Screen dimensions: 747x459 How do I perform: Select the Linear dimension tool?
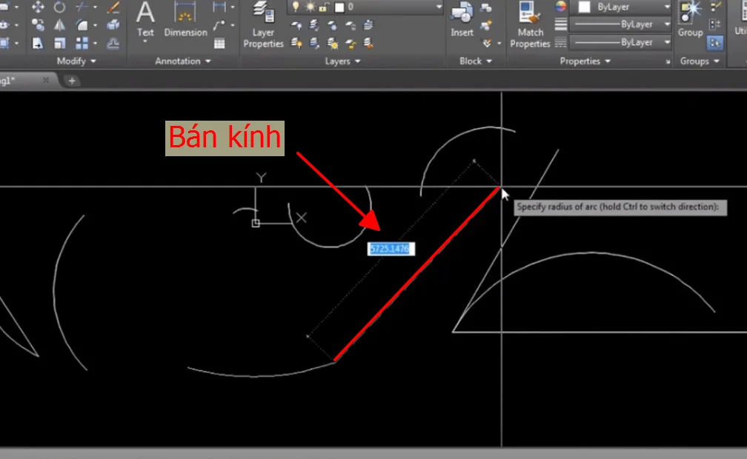[x=219, y=7]
